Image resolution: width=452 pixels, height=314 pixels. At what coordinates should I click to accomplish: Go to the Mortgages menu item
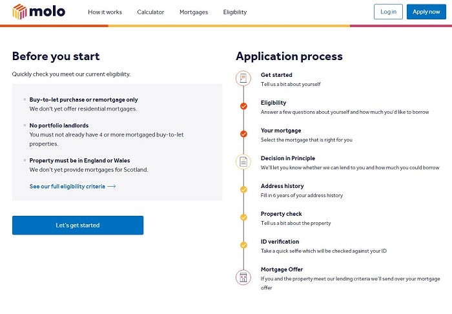(x=194, y=12)
